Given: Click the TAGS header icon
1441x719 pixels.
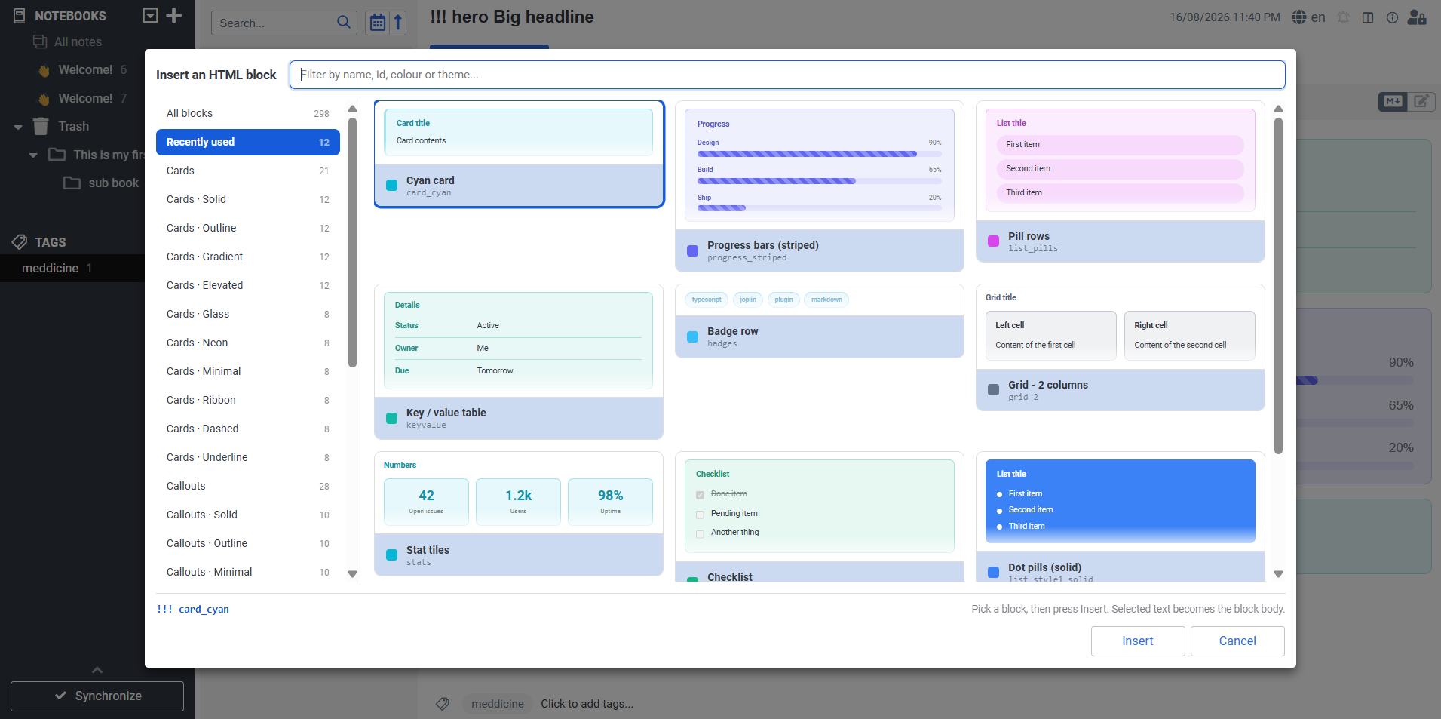Looking at the screenshot, I should pos(20,241).
